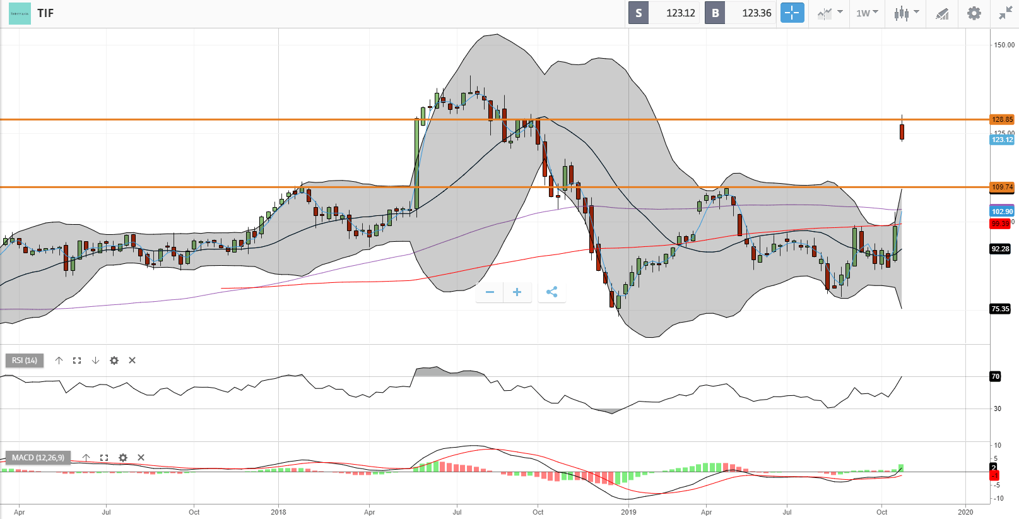Image resolution: width=1019 pixels, height=519 pixels.
Task: Maximize the MACD panel
Action: 104,458
